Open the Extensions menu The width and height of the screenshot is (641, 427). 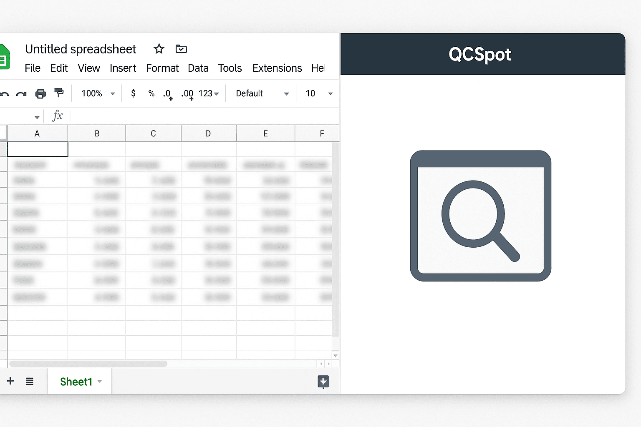coord(277,68)
